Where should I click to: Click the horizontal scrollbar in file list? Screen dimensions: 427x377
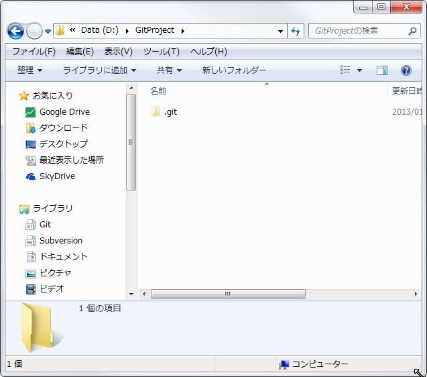(228, 294)
